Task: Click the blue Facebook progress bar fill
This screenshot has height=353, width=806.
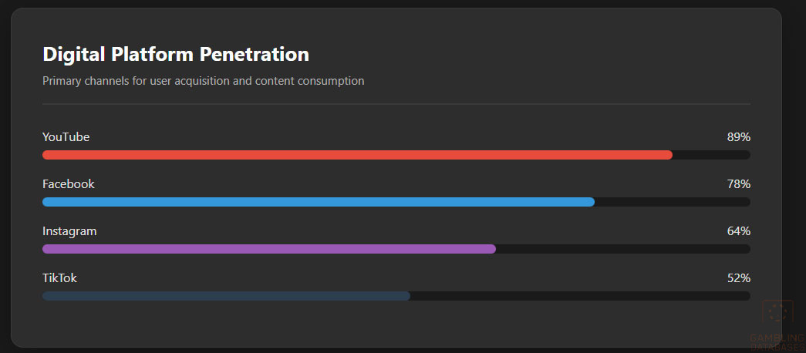Action: pos(318,202)
